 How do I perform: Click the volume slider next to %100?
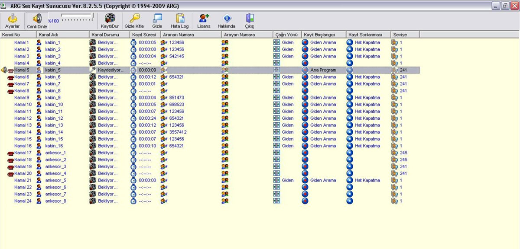pos(77,17)
